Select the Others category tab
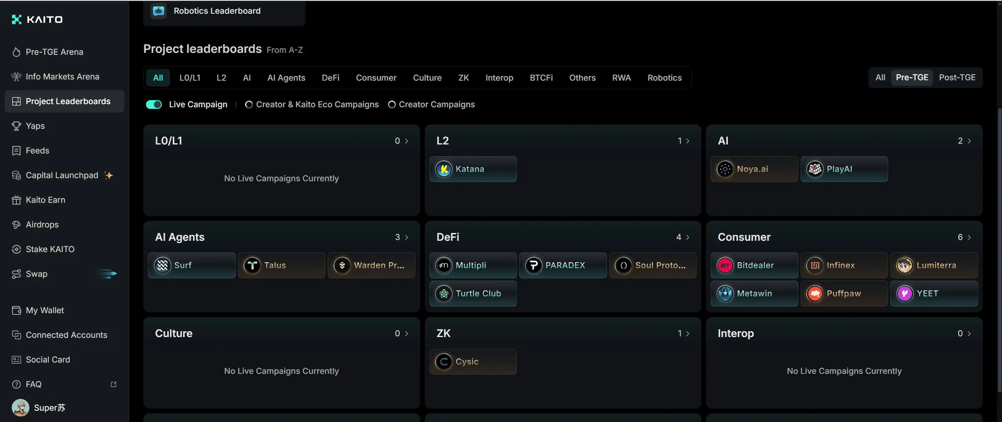This screenshot has width=1002, height=422. 582,78
